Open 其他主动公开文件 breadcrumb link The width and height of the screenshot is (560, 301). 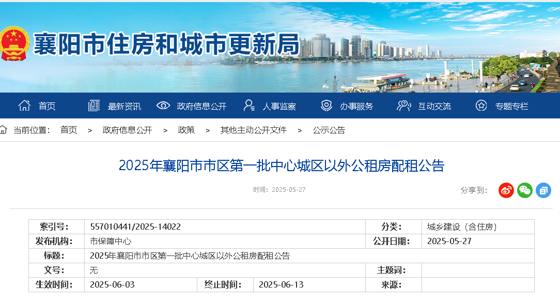(253, 130)
